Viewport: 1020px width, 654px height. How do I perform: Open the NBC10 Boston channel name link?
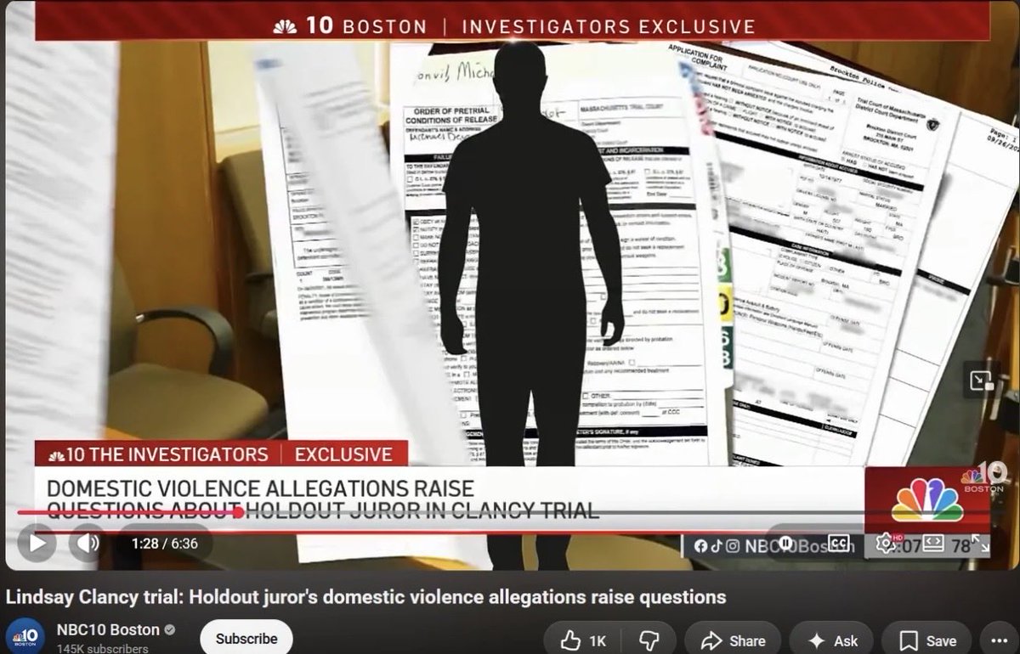pyautogui.click(x=108, y=629)
